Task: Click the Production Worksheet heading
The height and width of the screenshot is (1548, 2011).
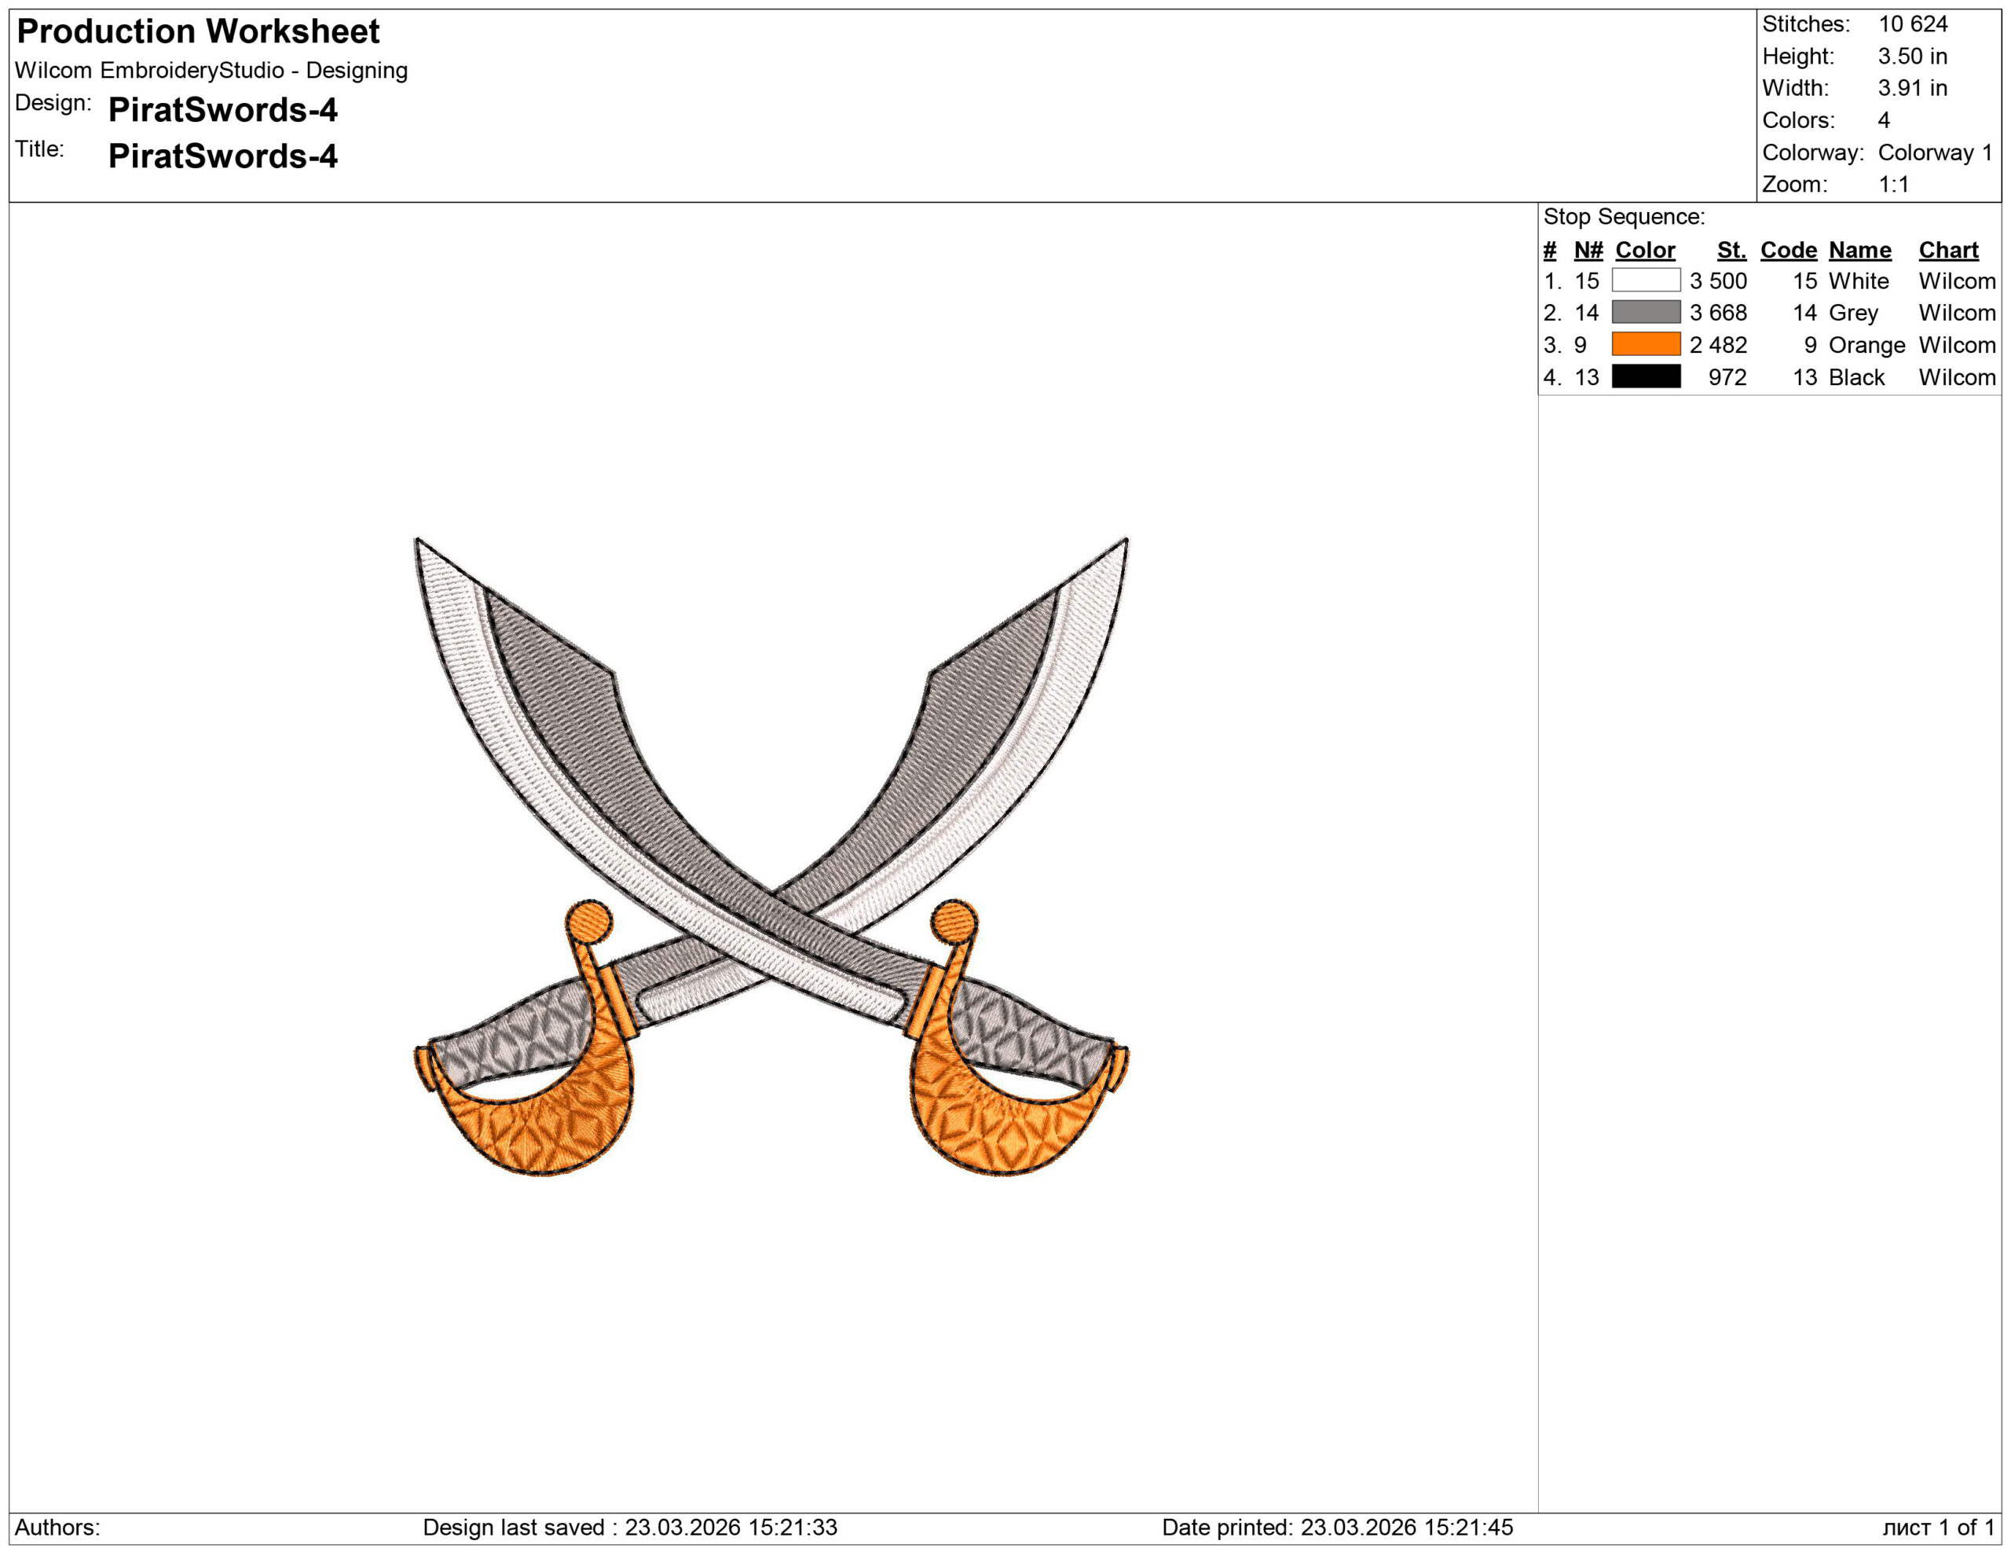Action: 198,31
